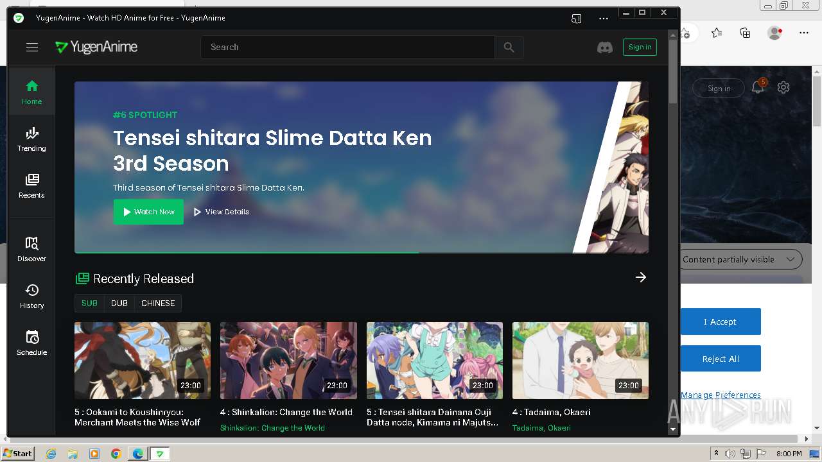
Task: Click the Watch Now button
Action: pos(148,212)
